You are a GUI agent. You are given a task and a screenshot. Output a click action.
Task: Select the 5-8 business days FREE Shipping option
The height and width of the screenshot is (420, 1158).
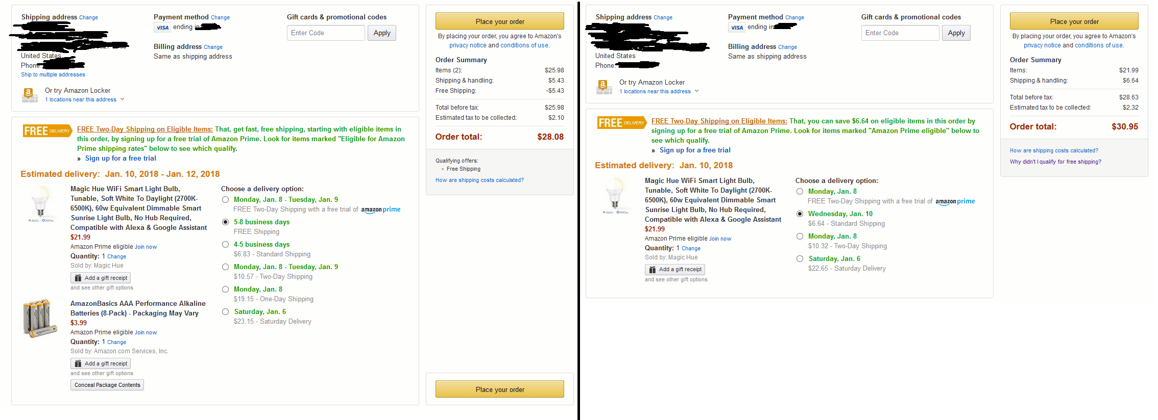click(225, 222)
